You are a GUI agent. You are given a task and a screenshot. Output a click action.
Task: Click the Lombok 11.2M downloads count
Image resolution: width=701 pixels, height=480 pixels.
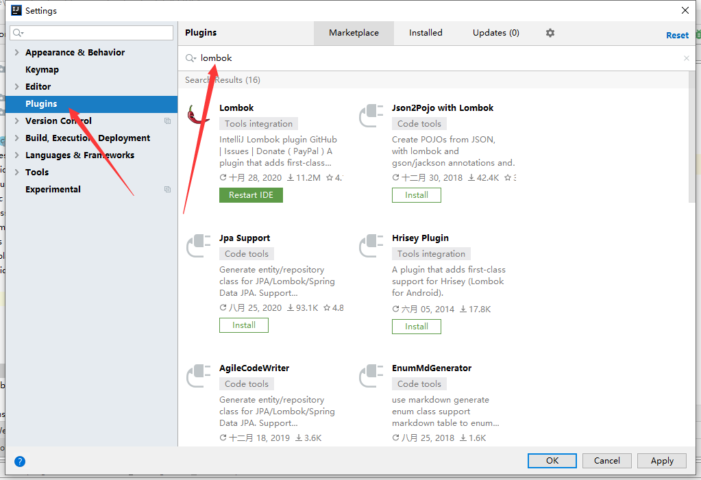(304, 178)
